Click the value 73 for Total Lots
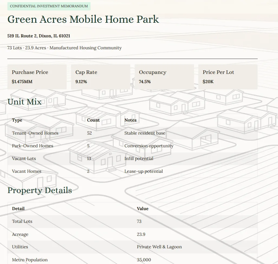The height and width of the screenshot is (264, 278). pos(139,221)
